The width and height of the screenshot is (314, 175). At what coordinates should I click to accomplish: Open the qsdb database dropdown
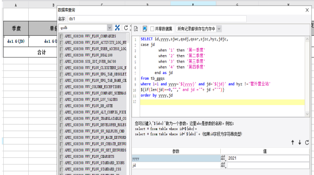point(109,28)
